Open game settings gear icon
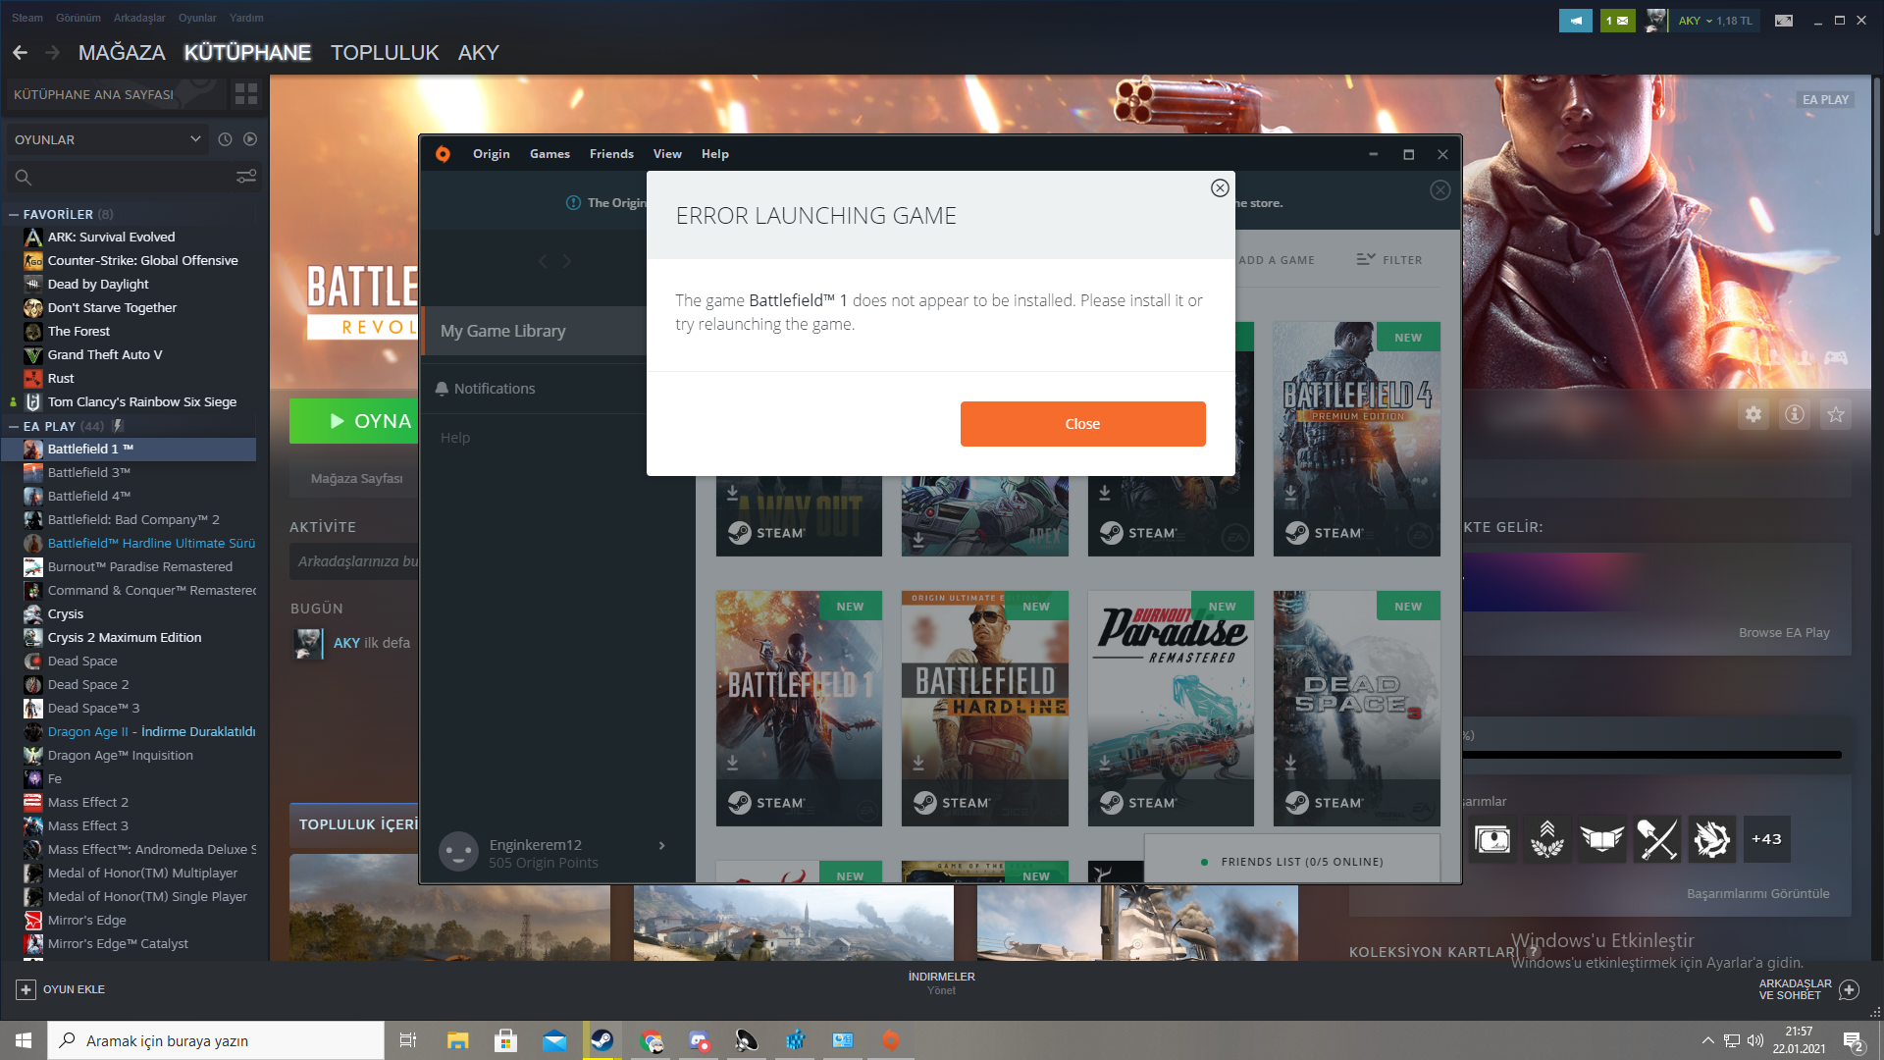1884x1060 pixels. 1753,414
